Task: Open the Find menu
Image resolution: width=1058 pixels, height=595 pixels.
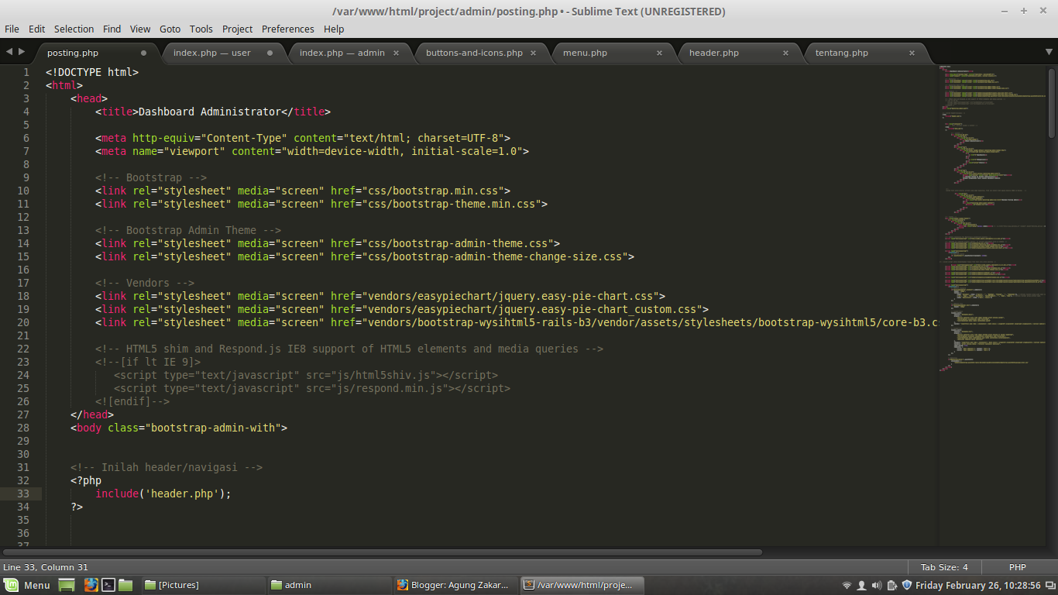Action: coord(112,29)
